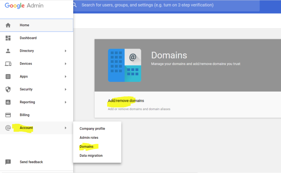
Task: Click 'Manage your domains and add/remove domains' text
Action: pyautogui.click(x=196, y=64)
